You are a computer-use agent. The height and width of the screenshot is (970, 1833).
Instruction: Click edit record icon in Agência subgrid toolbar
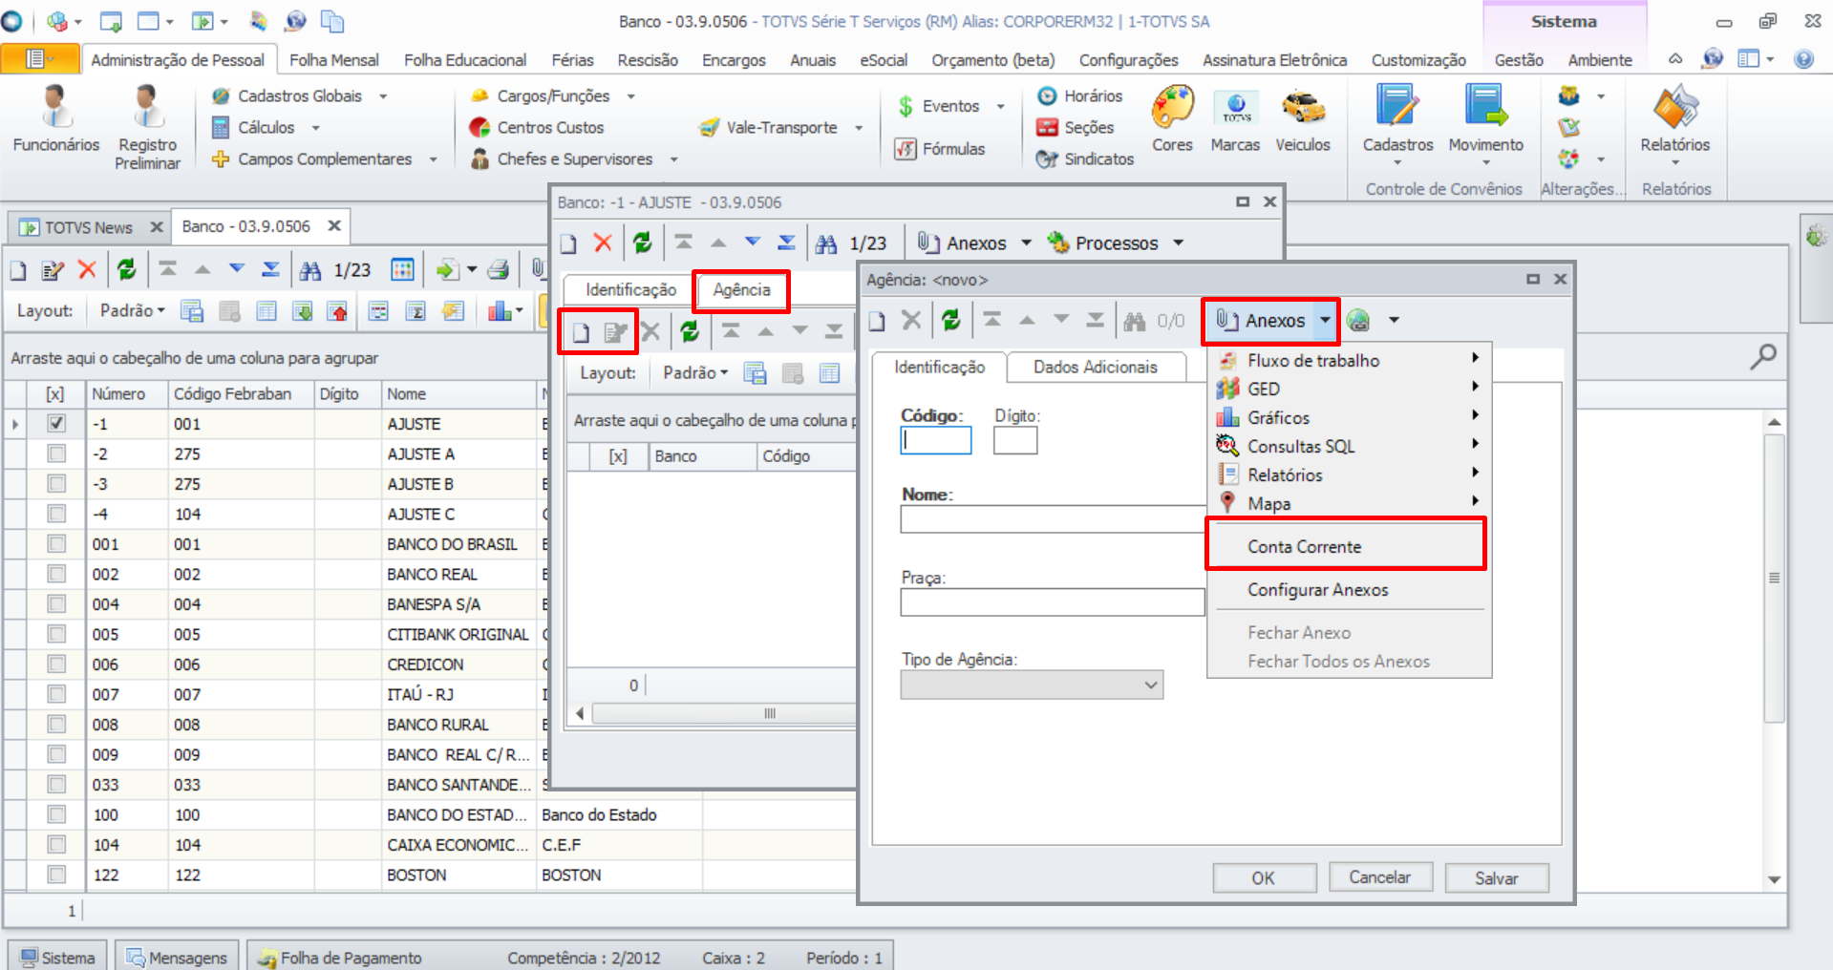tap(615, 332)
